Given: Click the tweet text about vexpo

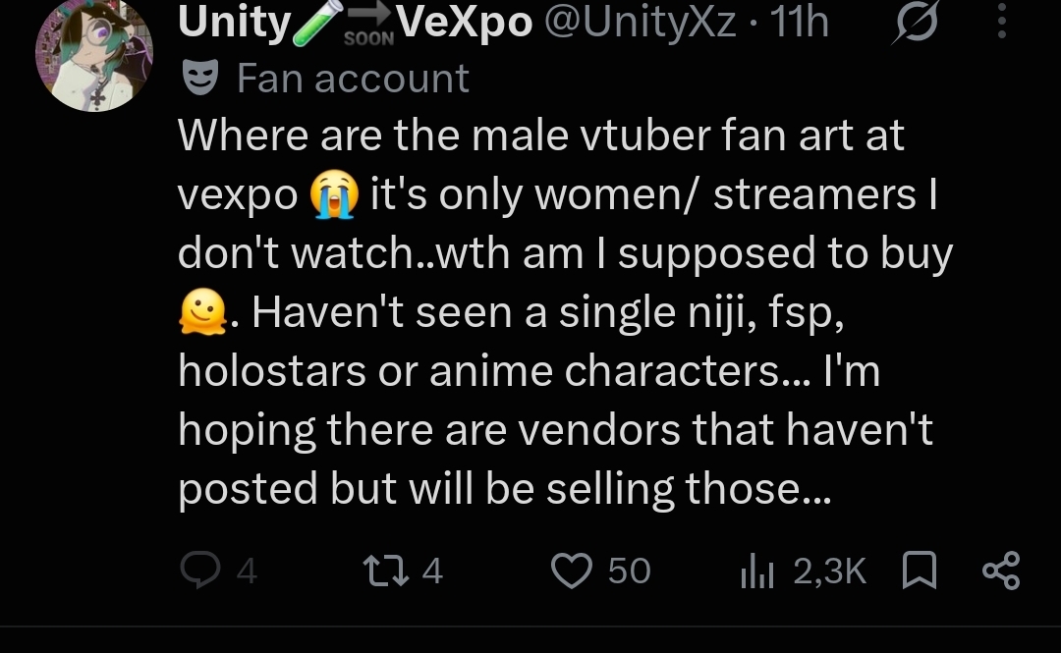Looking at the screenshot, I should (x=565, y=312).
